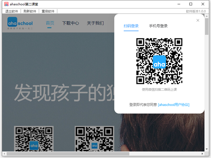Viewport: 211px width, 158px height.
Task: Click the vertical scrollbar down arrow
Action: point(206,149)
